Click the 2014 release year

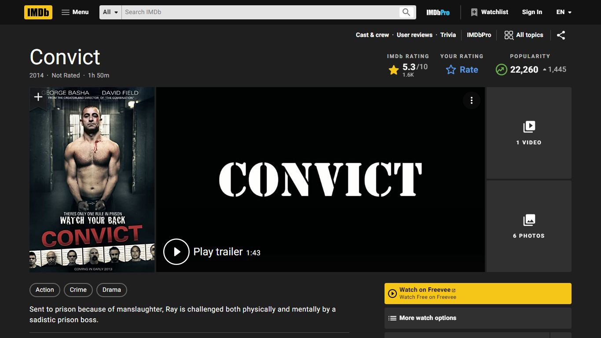[x=37, y=75]
